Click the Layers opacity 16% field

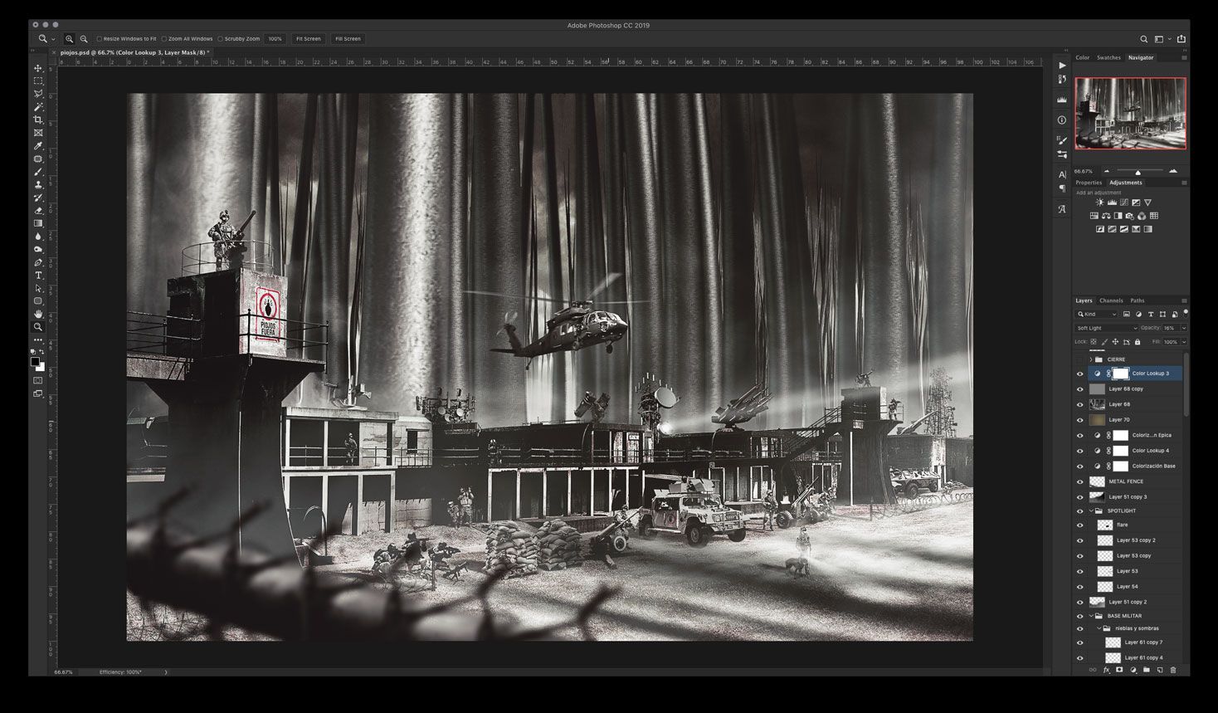point(1171,328)
